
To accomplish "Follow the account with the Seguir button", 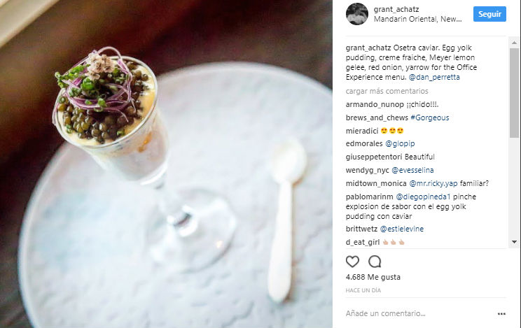I will point(489,14).
